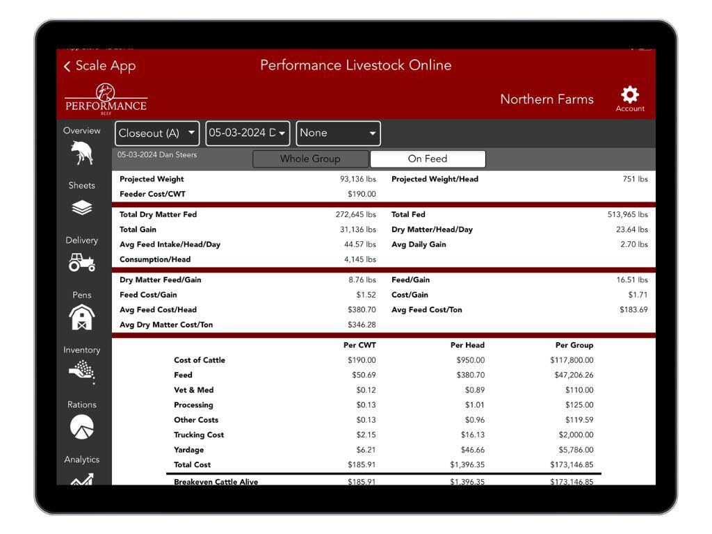Select the Pens sidebar label
Screen dimensions: 712x534
click(x=82, y=295)
